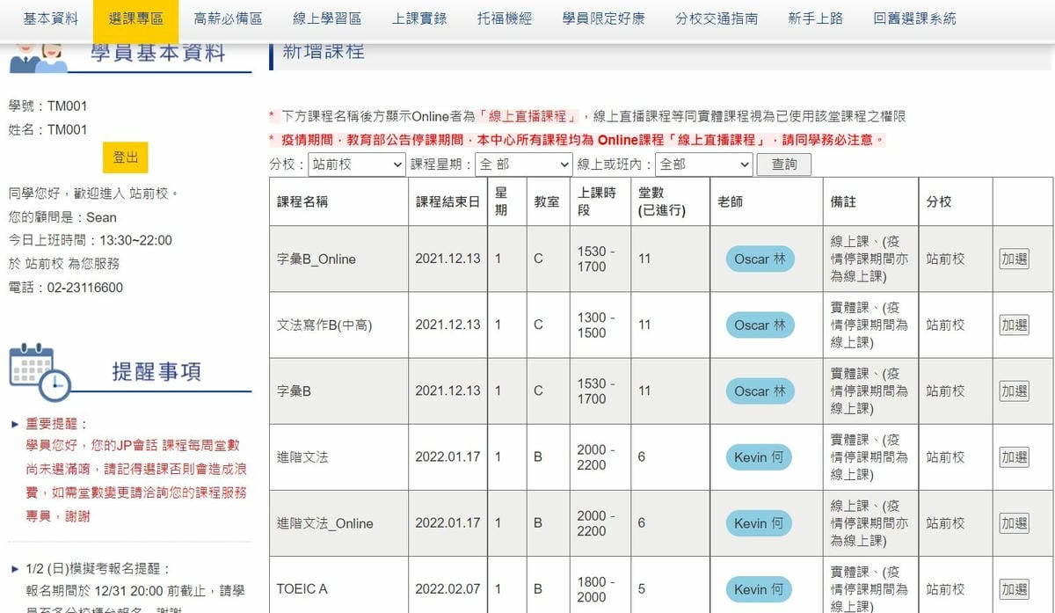Click end date 2022.02.07
Screen dimensions: 1055x613
pyautogui.click(x=447, y=588)
